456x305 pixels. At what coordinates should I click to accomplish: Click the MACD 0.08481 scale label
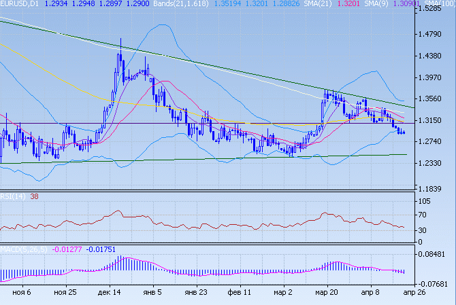pos(434,253)
